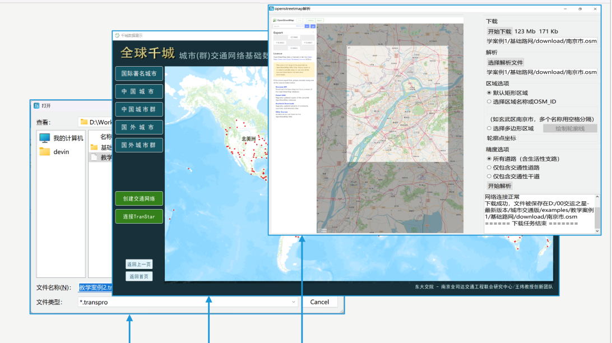Open the 基础 folder in file list

pos(101,147)
